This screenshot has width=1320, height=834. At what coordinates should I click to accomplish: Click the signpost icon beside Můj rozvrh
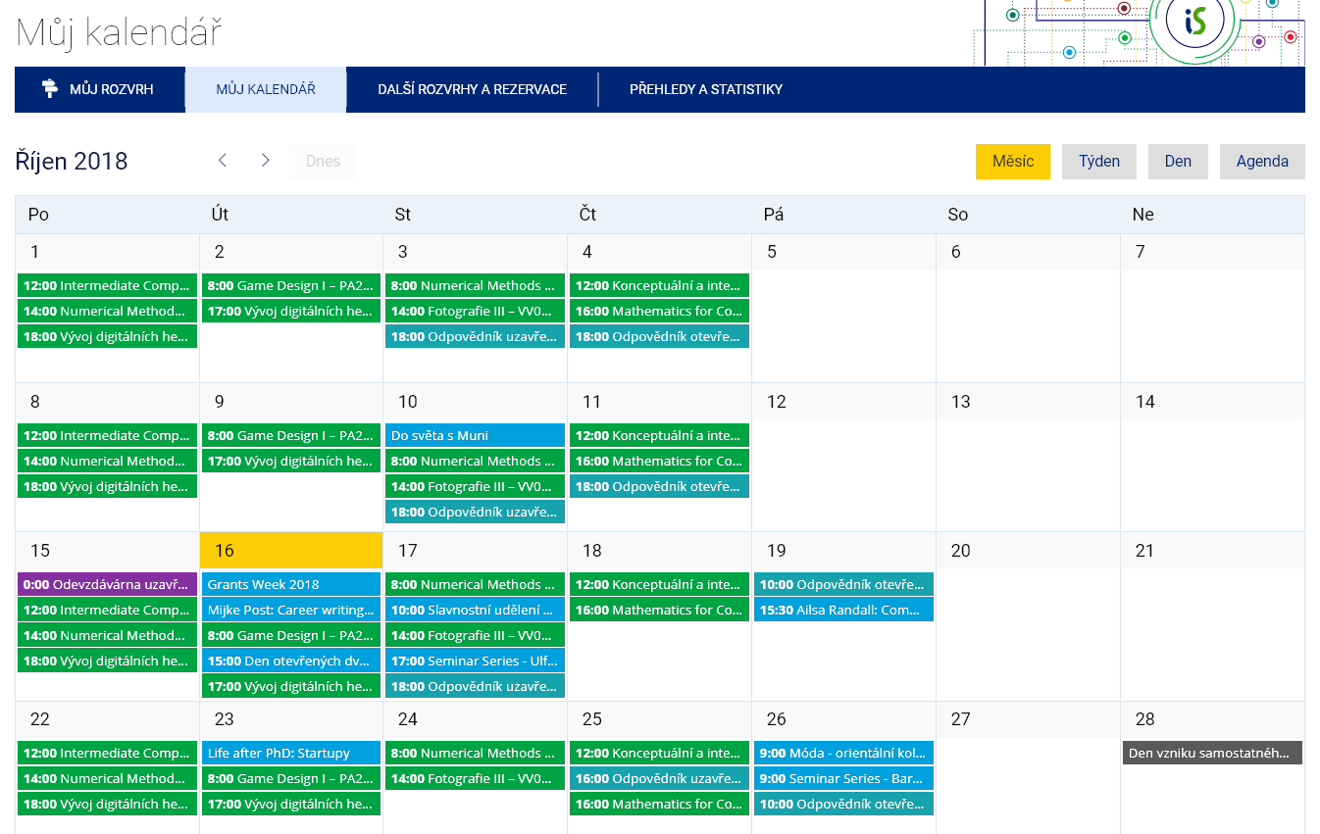50,89
